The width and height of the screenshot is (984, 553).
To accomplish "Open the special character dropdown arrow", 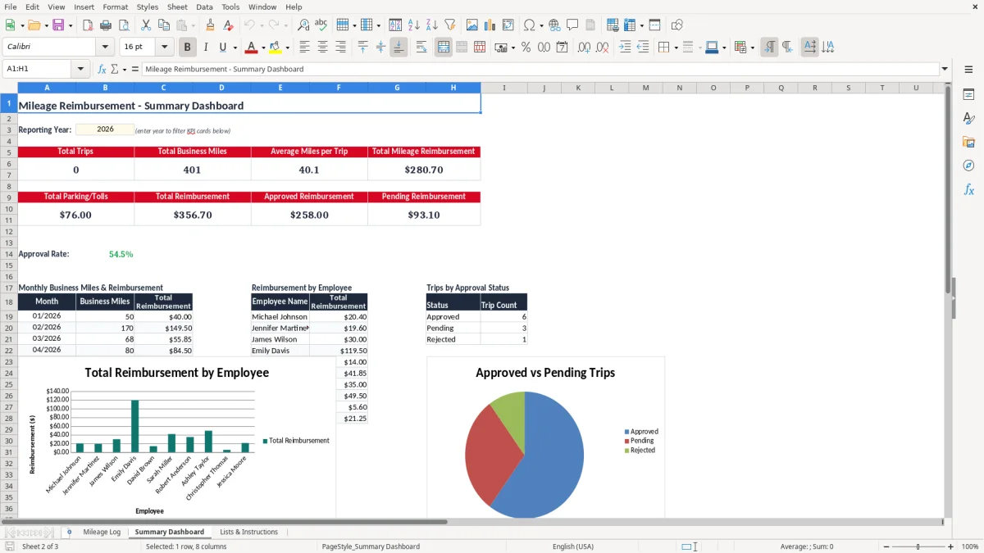I will coord(541,25).
